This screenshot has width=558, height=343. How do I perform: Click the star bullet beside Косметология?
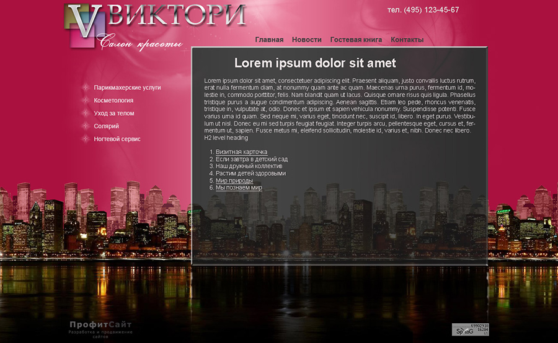click(85, 100)
